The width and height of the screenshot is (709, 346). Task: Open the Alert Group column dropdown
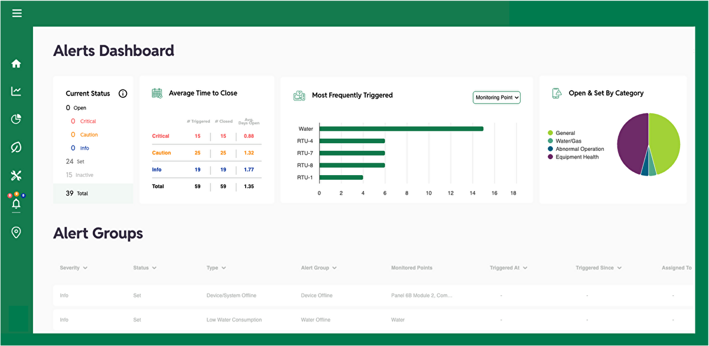[x=318, y=268]
